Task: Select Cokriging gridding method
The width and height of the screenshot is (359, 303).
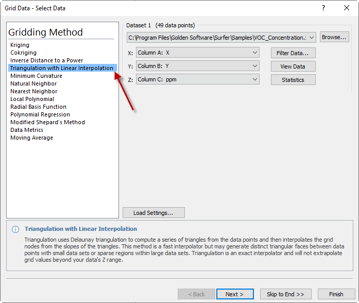Action: (x=23, y=53)
